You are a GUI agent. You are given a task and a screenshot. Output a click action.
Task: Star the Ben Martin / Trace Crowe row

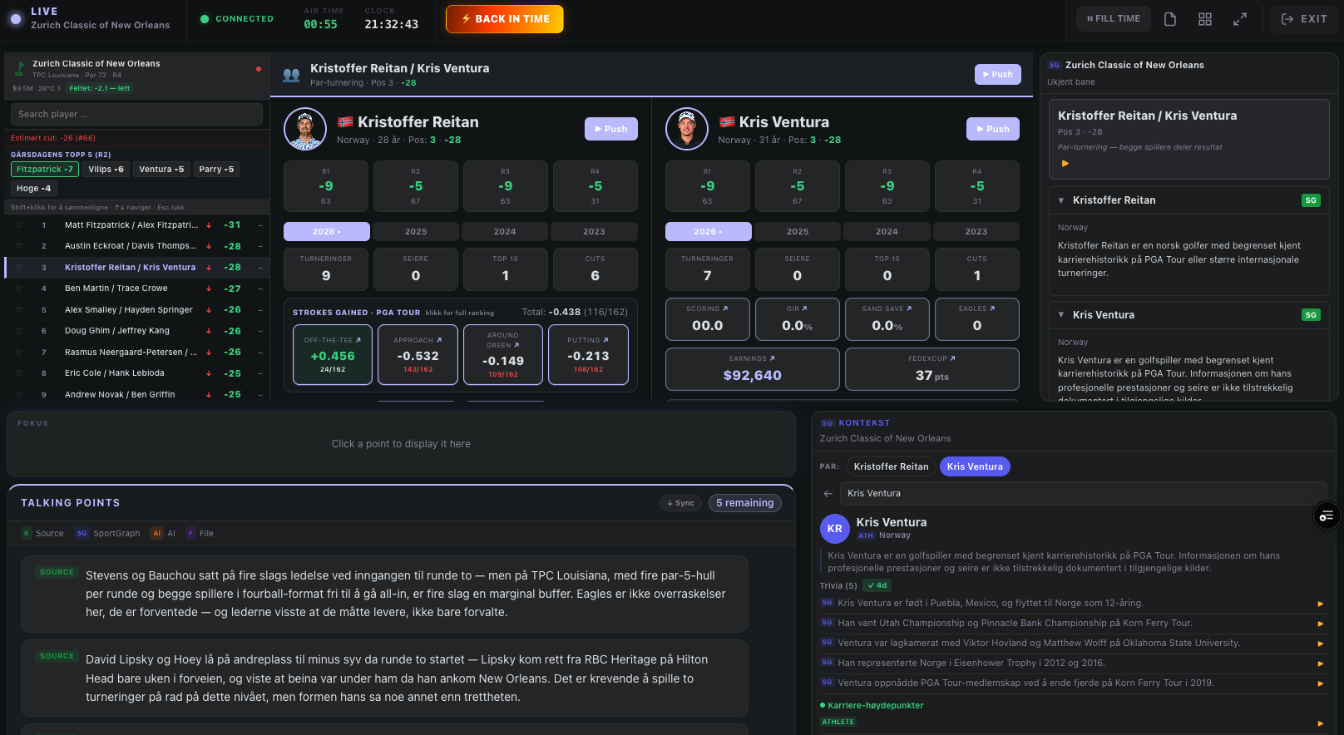(x=19, y=289)
